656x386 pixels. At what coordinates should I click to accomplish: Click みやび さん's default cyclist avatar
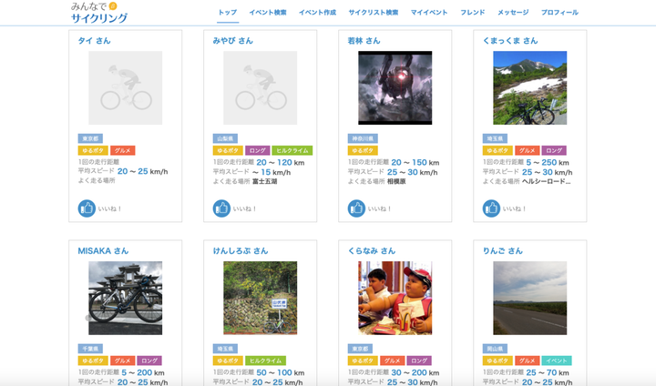pyautogui.click(x=261, y=87)
